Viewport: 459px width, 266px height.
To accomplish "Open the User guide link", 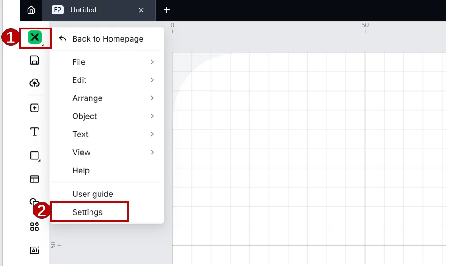I will 93,194.
